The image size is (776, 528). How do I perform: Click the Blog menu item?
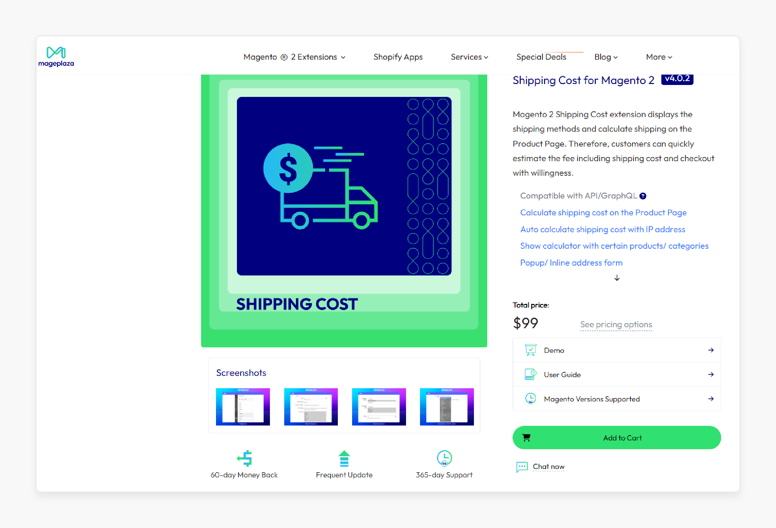pyautogui.click(x=606, y=56)
